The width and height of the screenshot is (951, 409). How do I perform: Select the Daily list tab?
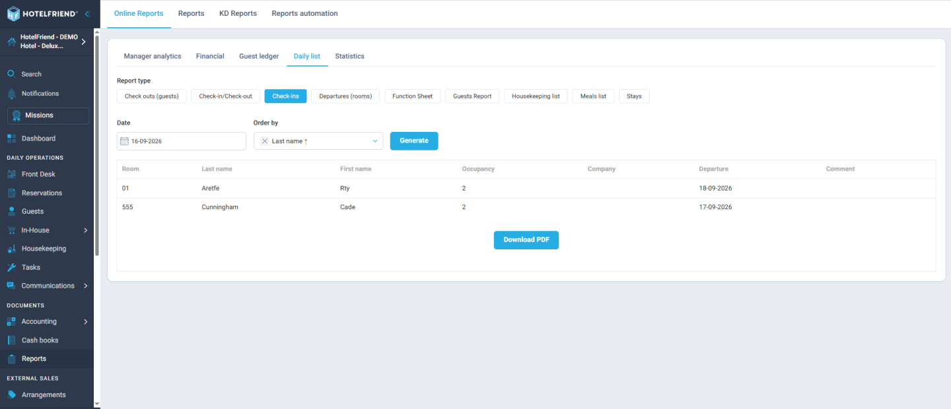pyautogui.click(x=307, y=56)
